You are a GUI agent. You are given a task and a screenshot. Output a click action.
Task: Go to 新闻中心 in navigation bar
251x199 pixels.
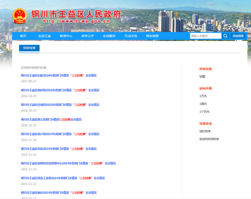click(x=66, y=36)
